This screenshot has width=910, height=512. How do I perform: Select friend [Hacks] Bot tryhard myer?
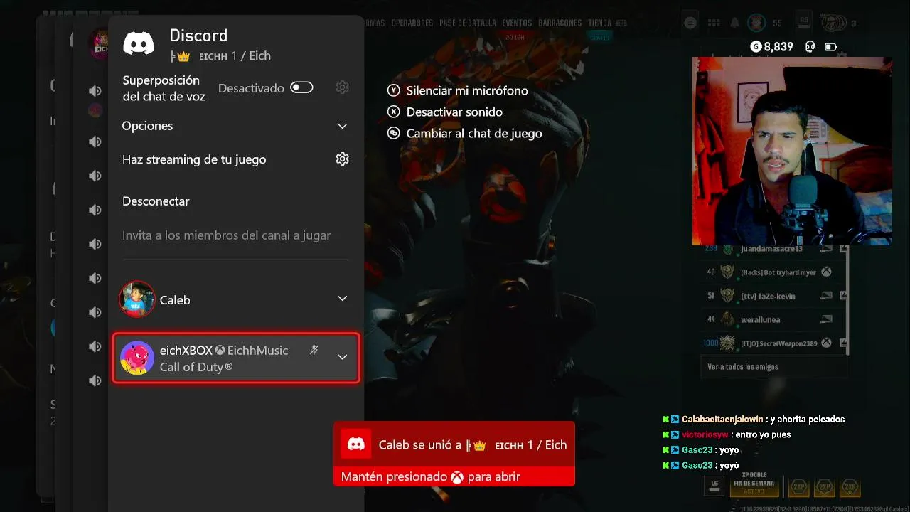coord(778,272)
